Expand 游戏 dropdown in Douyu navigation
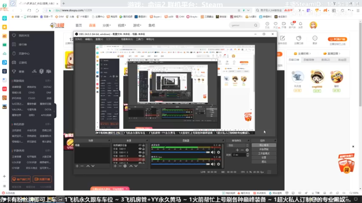 (137, 25)
